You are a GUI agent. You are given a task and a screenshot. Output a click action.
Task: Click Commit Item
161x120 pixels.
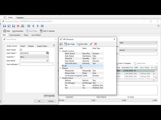[x=140, y=63]
